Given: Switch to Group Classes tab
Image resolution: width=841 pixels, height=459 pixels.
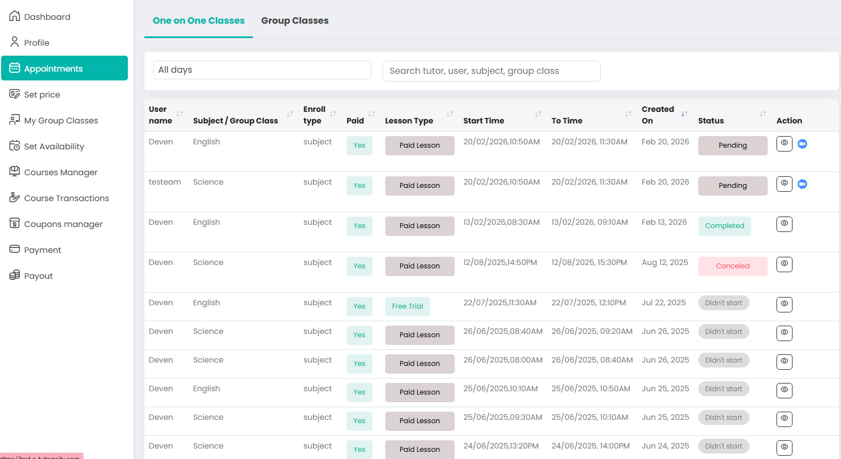Looking at the screenshot, I should click(295, 20).
